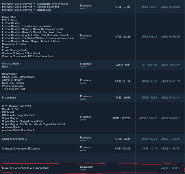Click Eternal Destiny - The Attribute Sanctuaries
Image resolution: width=185 pixels, height=174 pixels.
[27, 26]
